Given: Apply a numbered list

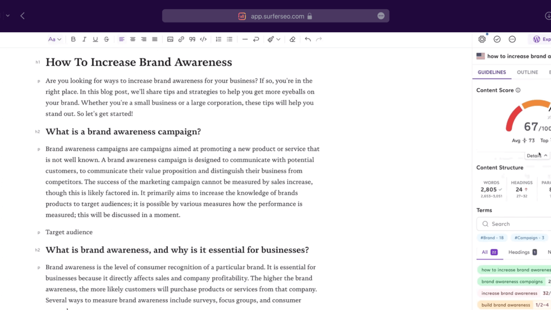Looking at the screenshot, I should coord(218,39).
